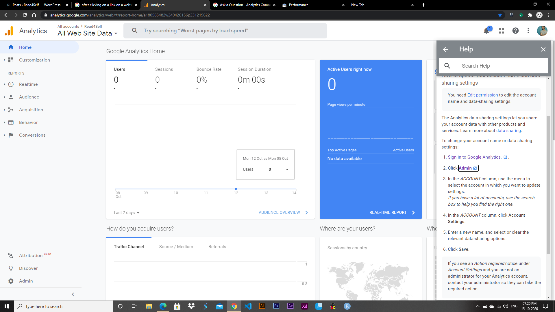Go back in the Help panel
The image size is (555, 312).
point(445,49)
